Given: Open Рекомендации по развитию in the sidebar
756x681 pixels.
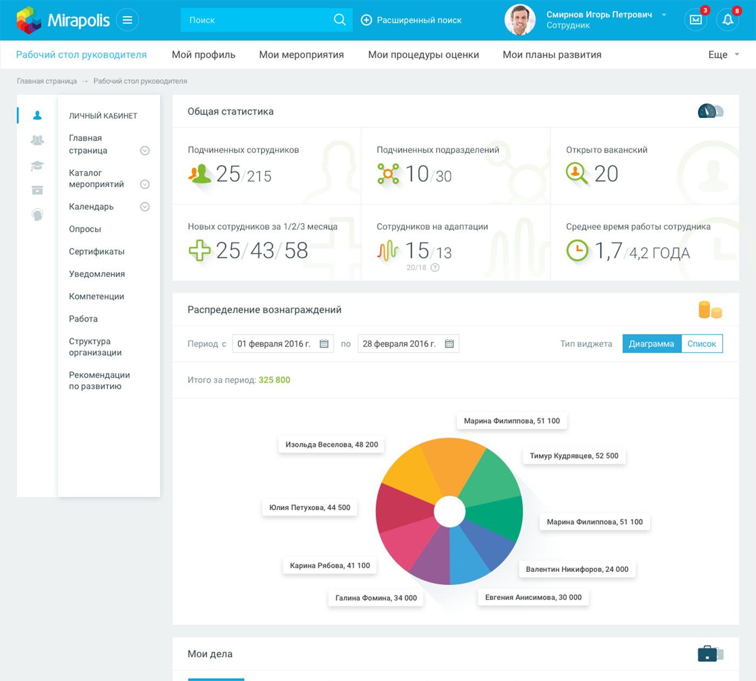Looking at the screenshot, I should coord(99,380).
